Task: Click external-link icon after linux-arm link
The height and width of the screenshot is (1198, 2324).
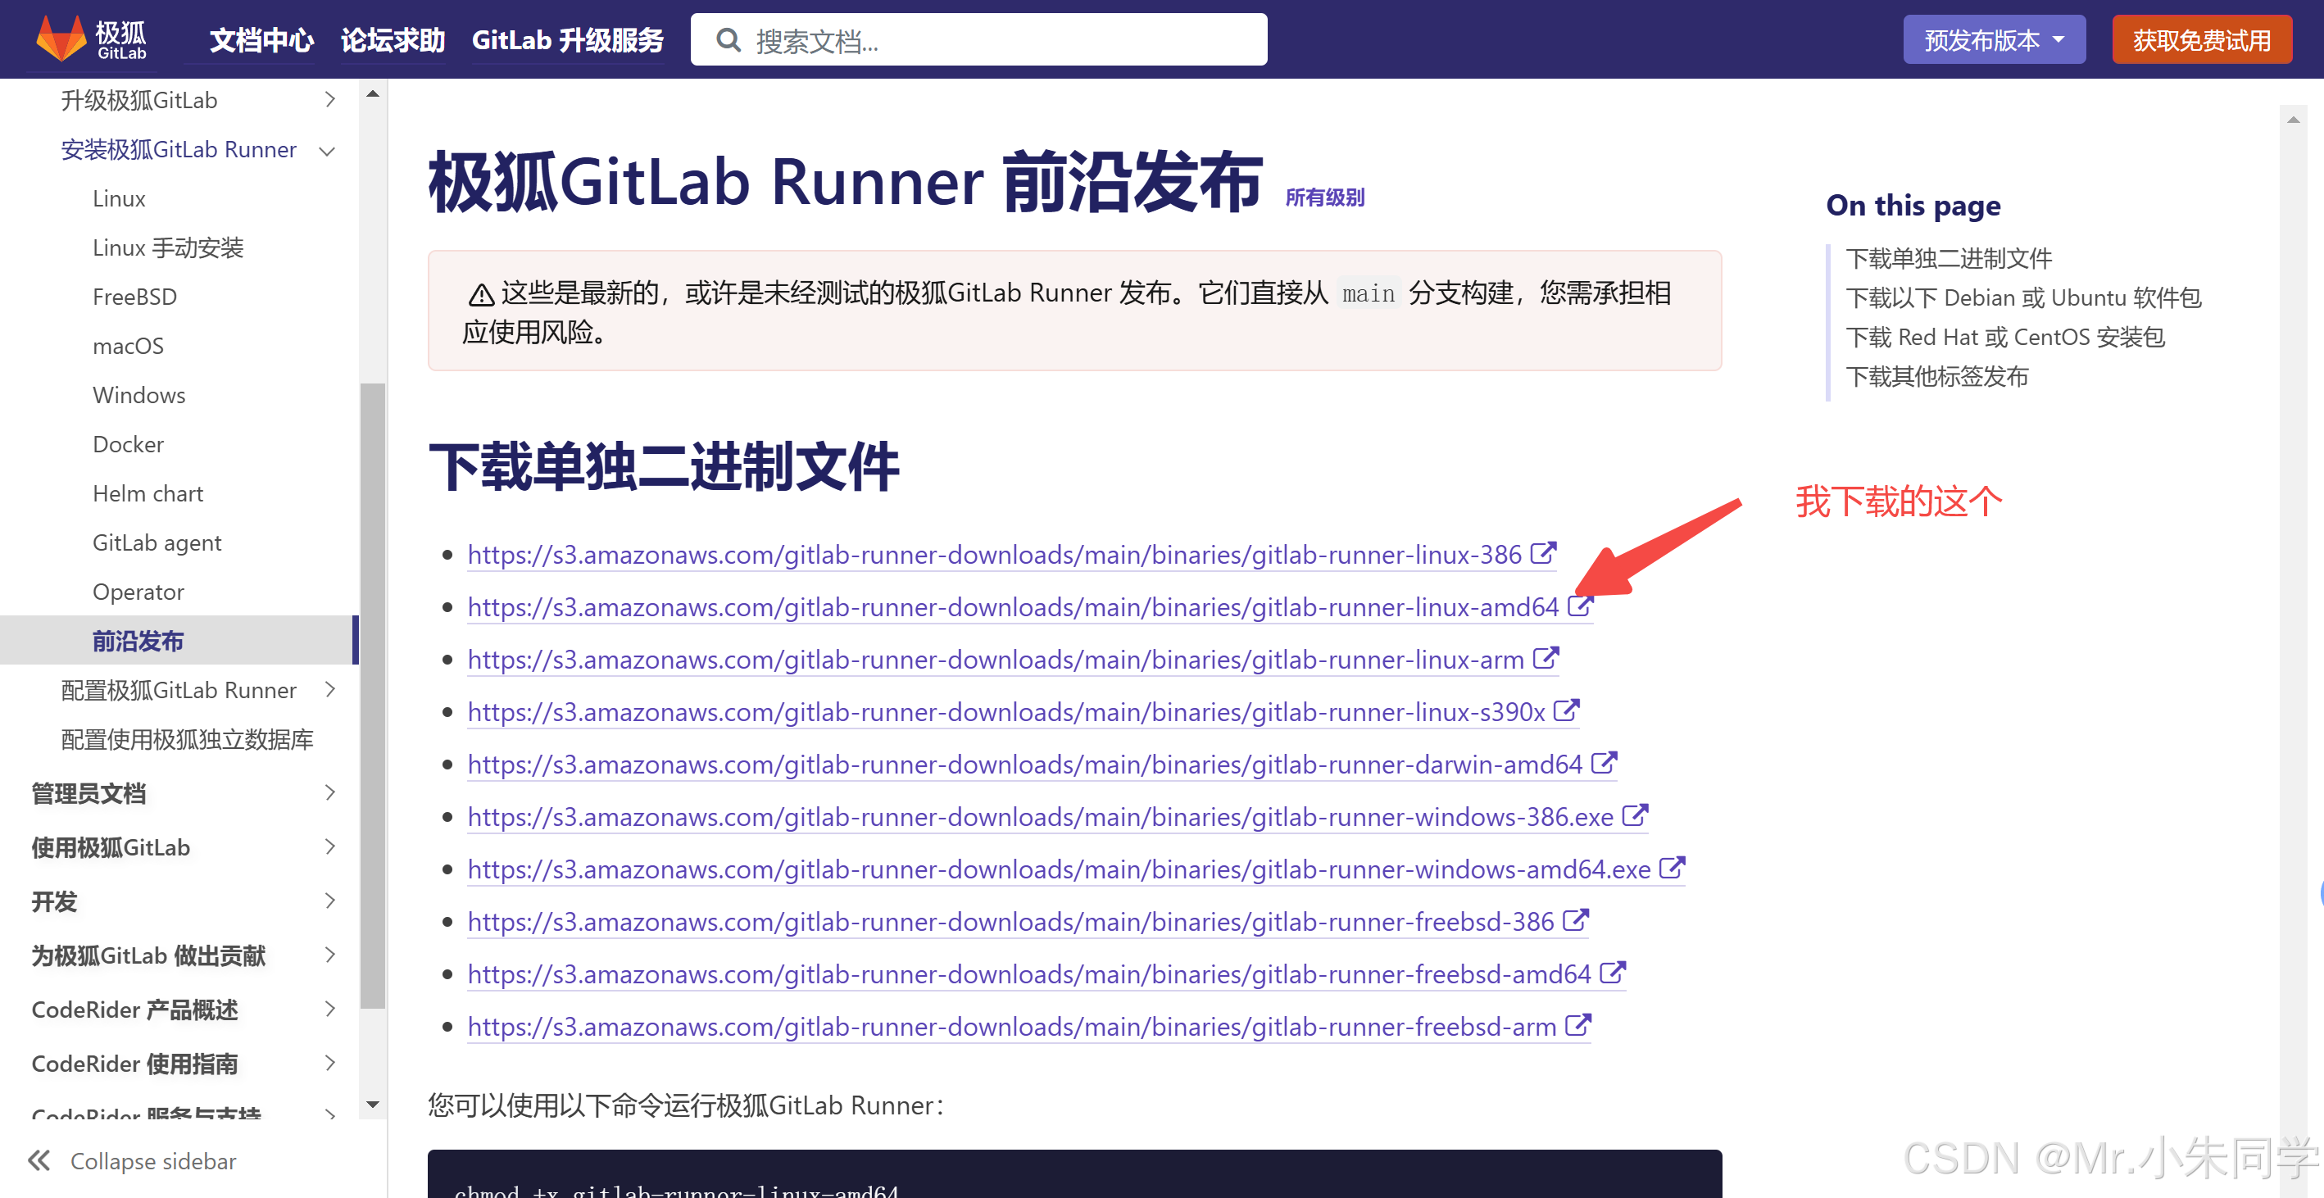Action: [x=1546, y=658]
